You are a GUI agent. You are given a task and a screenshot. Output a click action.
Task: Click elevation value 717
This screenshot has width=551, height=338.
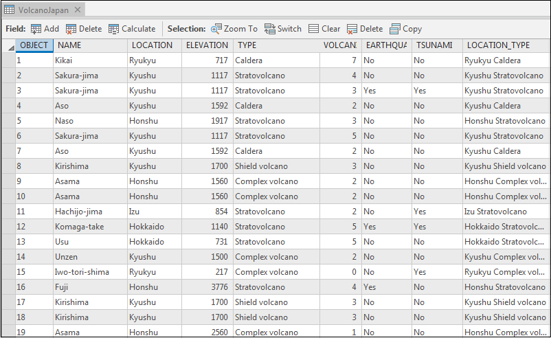[207, 60]
